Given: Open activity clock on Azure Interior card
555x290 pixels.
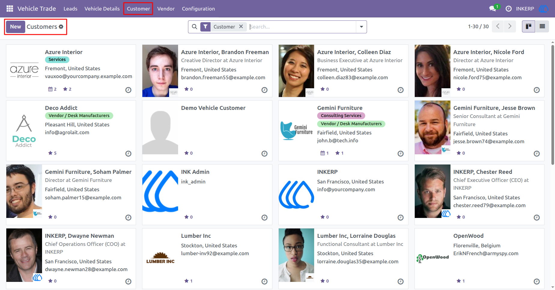Looking at the screenshot, I should 128,90.
